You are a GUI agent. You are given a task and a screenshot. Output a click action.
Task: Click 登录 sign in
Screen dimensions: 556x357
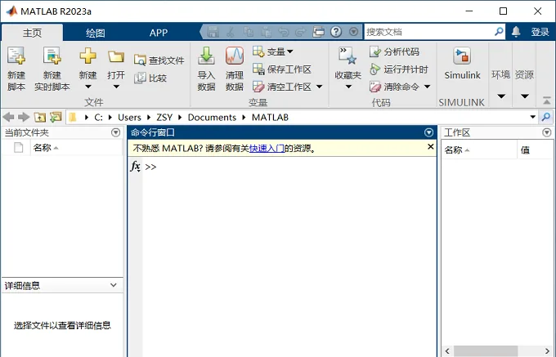tap(540, 32)
